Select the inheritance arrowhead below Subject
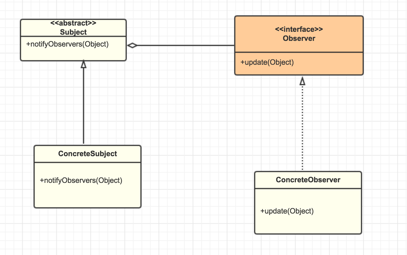Image resolution: width=407 pixels, height=255 pixels. [84, 64]
